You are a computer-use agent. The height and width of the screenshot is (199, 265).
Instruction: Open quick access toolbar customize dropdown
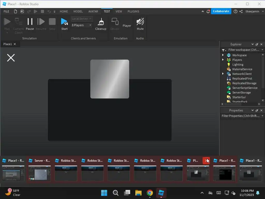click(x=54, y=12)
